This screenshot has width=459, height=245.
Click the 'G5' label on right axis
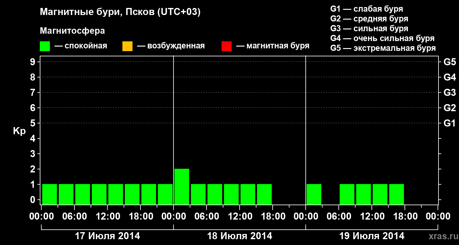450,62
